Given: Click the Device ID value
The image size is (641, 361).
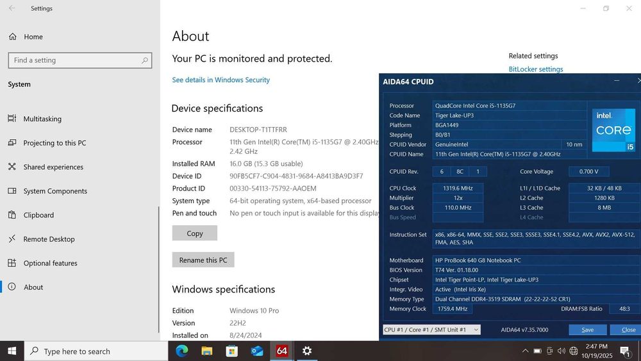Looking at the screenshot, I should coord(296,176).
